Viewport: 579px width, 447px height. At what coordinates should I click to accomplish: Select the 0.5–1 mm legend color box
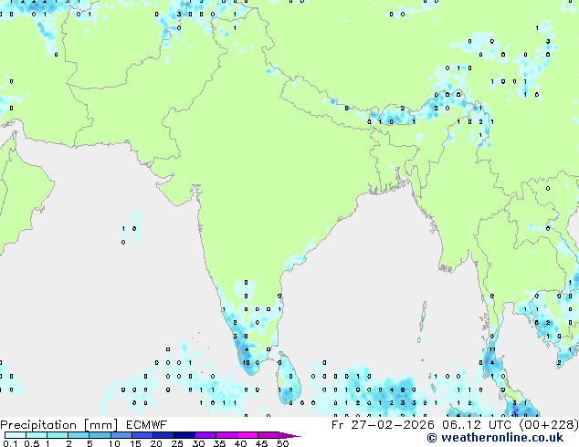(37, 435)
